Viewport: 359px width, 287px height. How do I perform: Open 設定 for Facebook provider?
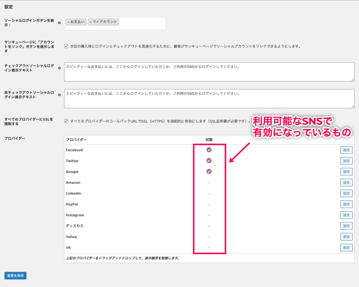point(346,150)
